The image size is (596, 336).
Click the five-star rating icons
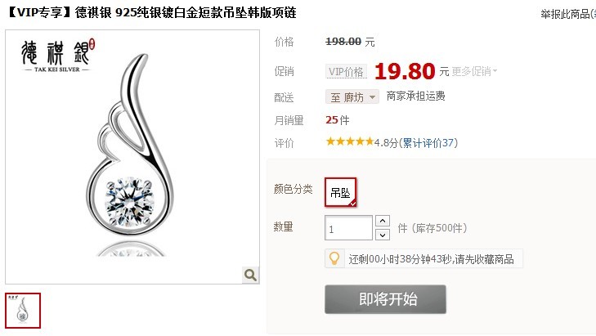point(350,141)
